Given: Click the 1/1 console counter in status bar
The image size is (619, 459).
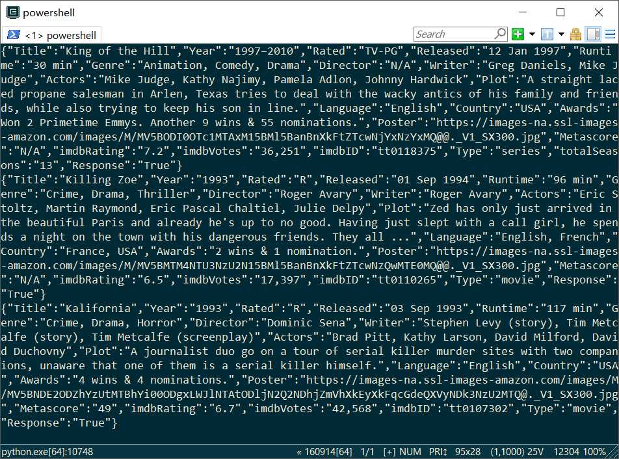Looking at the screenshot, I should 367,451.
